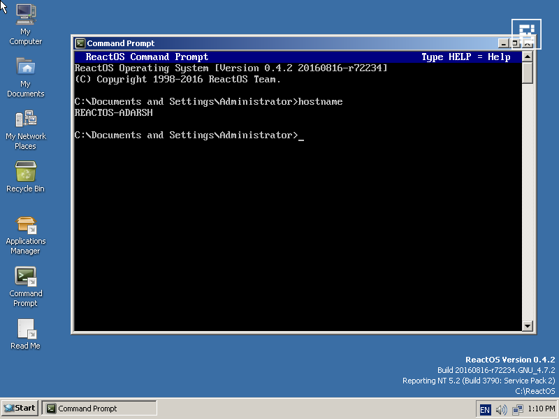The image size is (559, 419).
Task: Click the console scrollbar thumb
Action: pyautogui.click(x=528, y=73)
